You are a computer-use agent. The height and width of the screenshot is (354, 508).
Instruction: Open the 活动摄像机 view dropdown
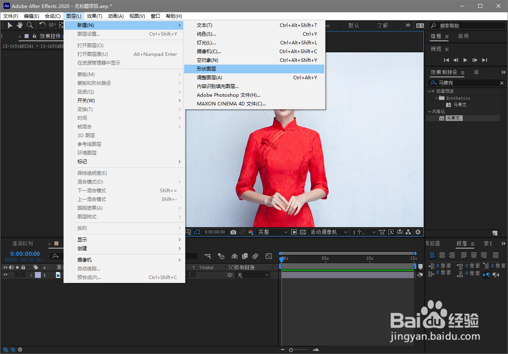(x=329, y=232)
